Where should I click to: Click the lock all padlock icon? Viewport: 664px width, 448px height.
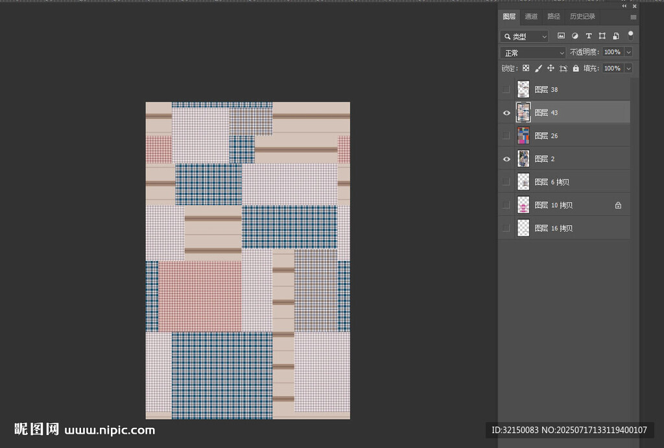(576, 68)
